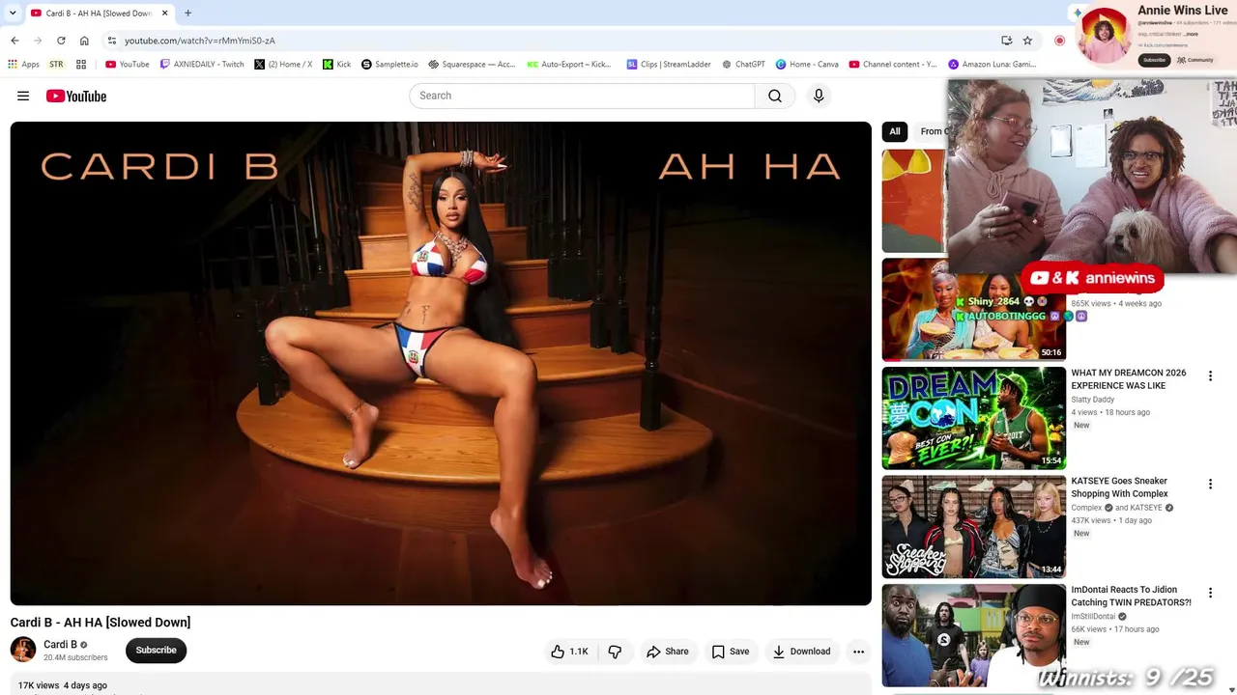
Task: Open the Samplette.io bookmark
Action: point(389,65)
